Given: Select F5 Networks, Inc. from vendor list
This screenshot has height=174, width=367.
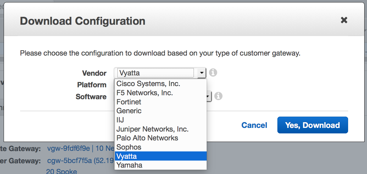Looking at the screenshot, I should coord(161,92).
